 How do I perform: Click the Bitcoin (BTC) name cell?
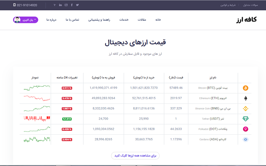(213, 88)
